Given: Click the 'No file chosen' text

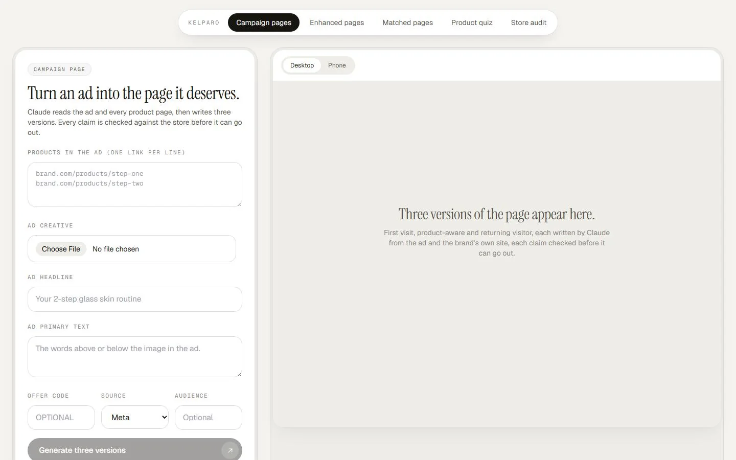Looking at the screenshot, I should pyautogui.click(x=116, y=249).
